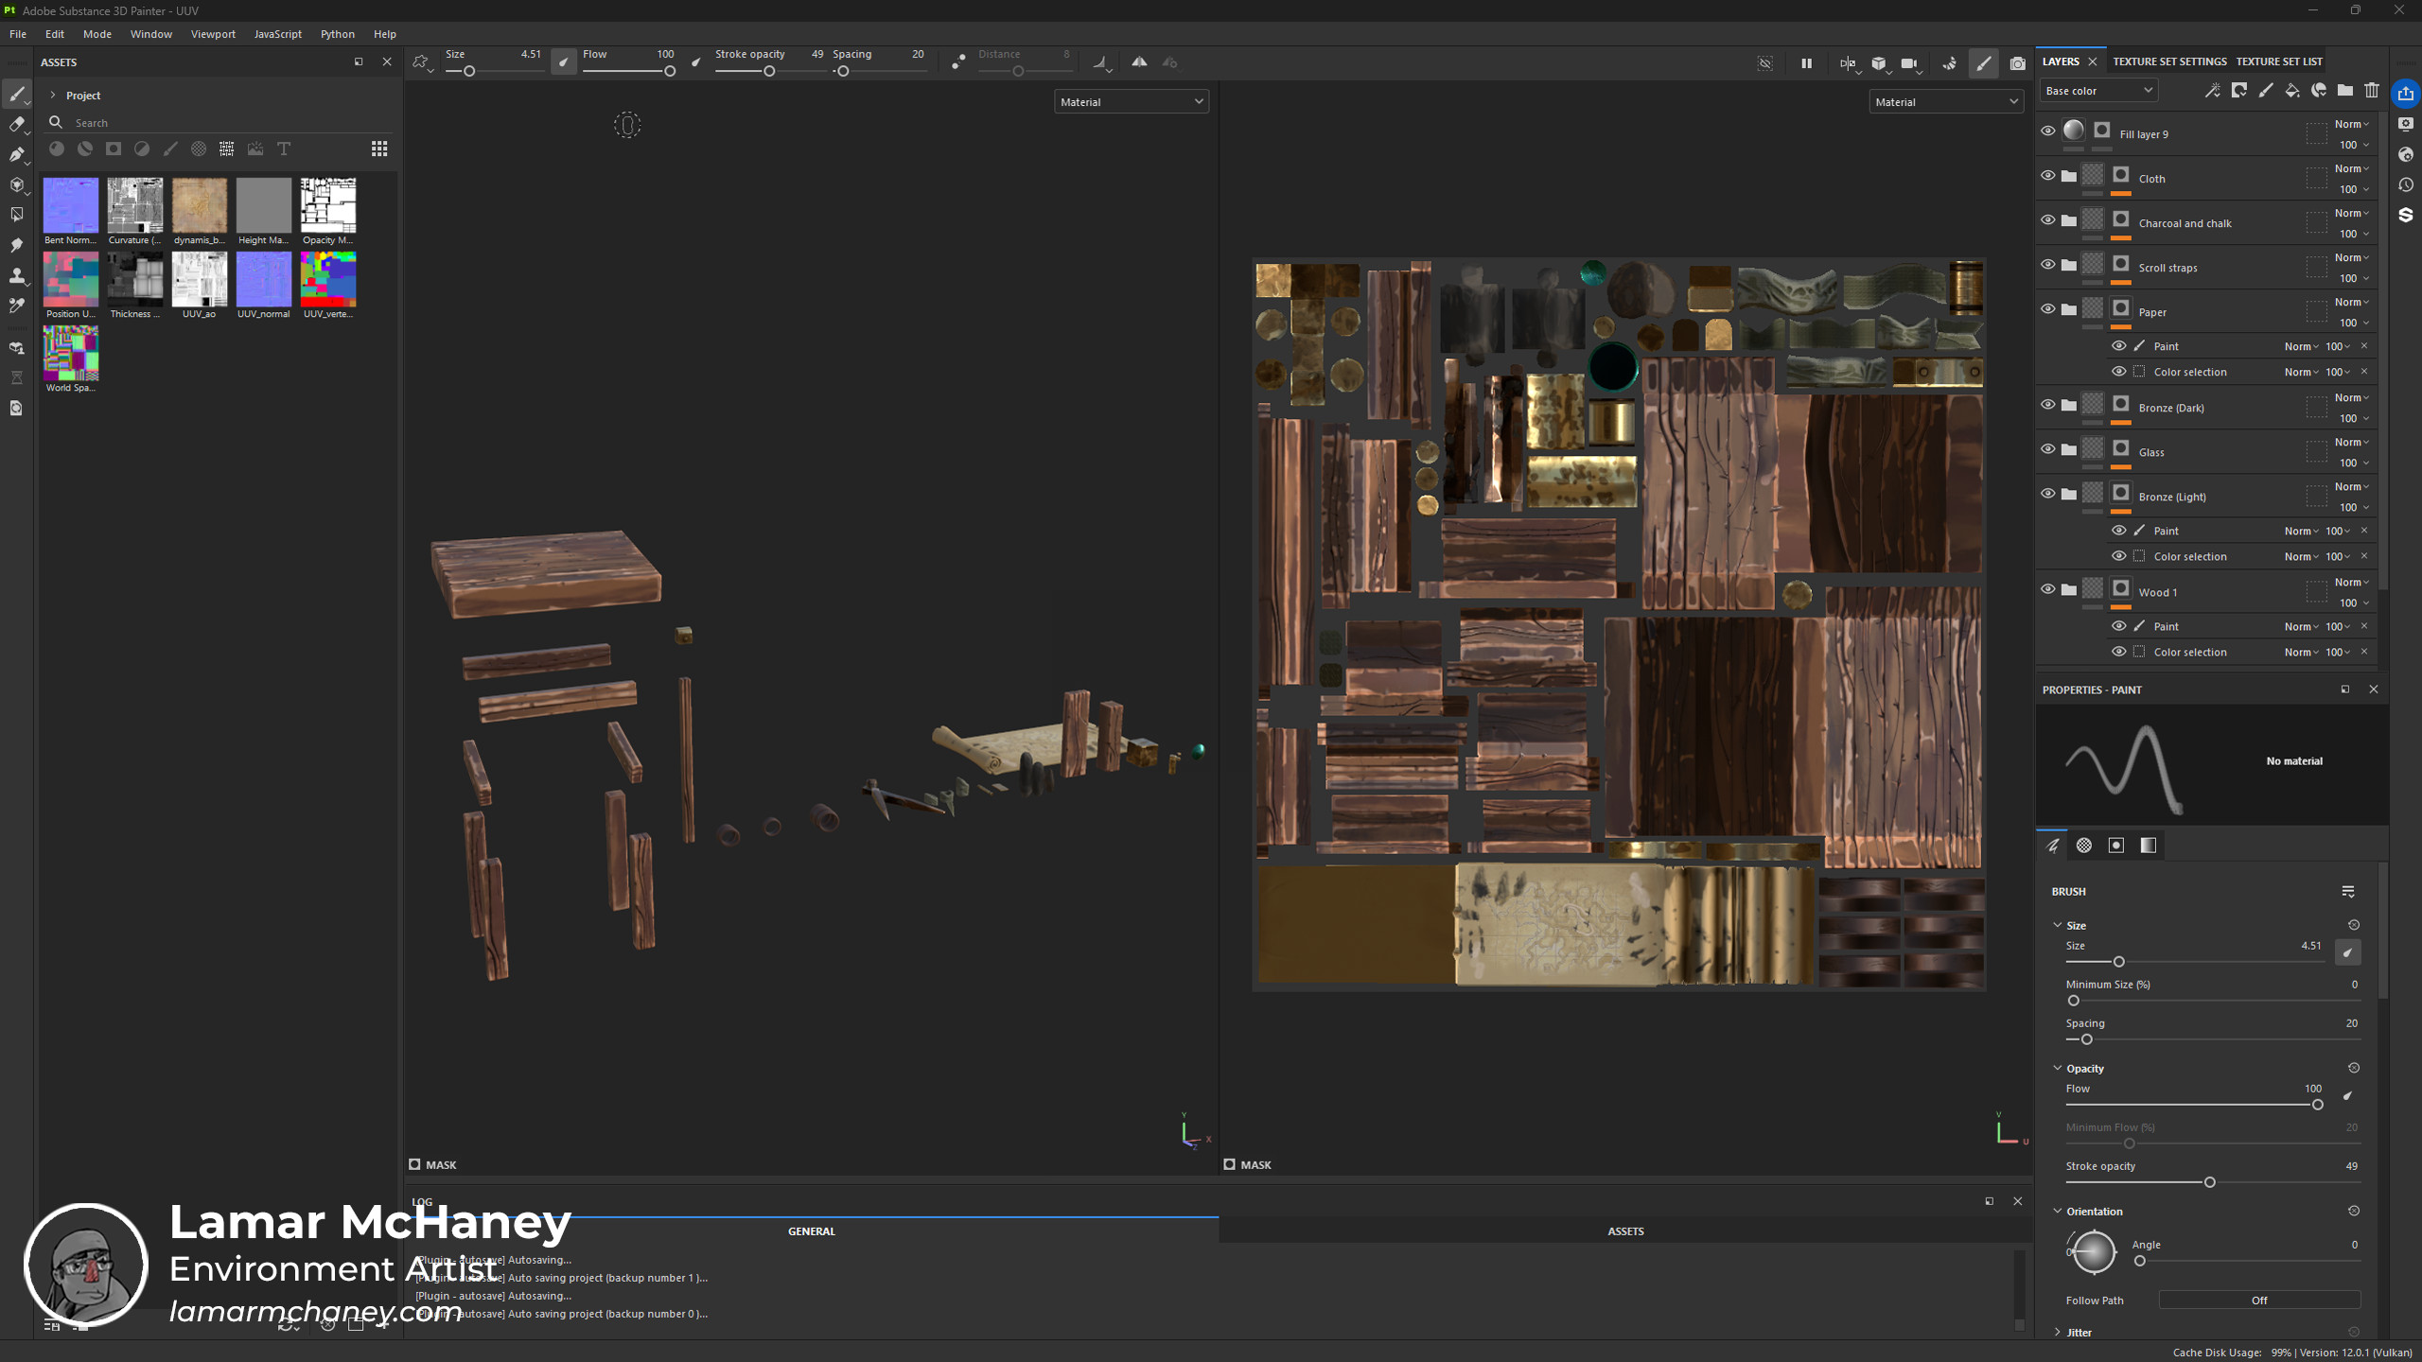Open the Base color channel dropdown
The height and width of the screenshot is (1362, 2422).
(x=2098, y=91)
